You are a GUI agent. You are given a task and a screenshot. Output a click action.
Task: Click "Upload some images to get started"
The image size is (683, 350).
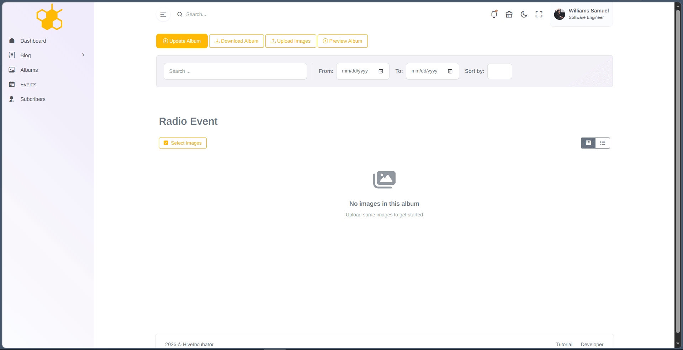[384, 215]
